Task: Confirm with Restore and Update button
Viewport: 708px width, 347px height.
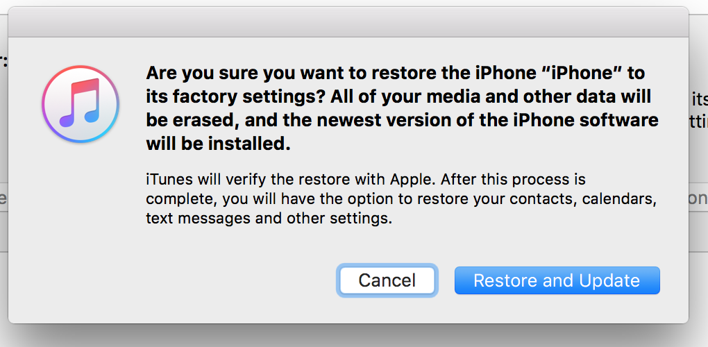Action: click(x=557, y=280)
